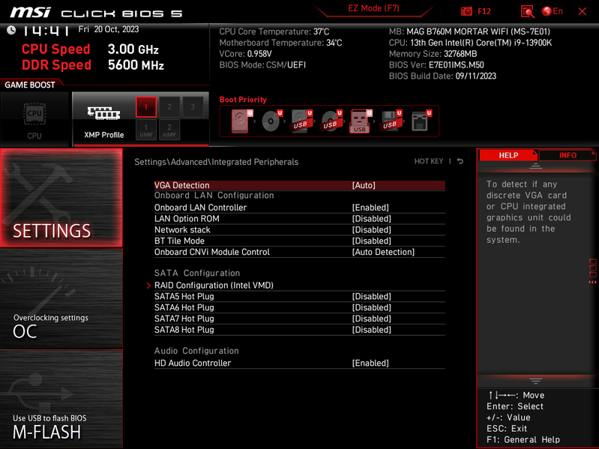Open M-FLASH to flash BIOS
Screen dimensions: 599x449
tap(61, 399)
